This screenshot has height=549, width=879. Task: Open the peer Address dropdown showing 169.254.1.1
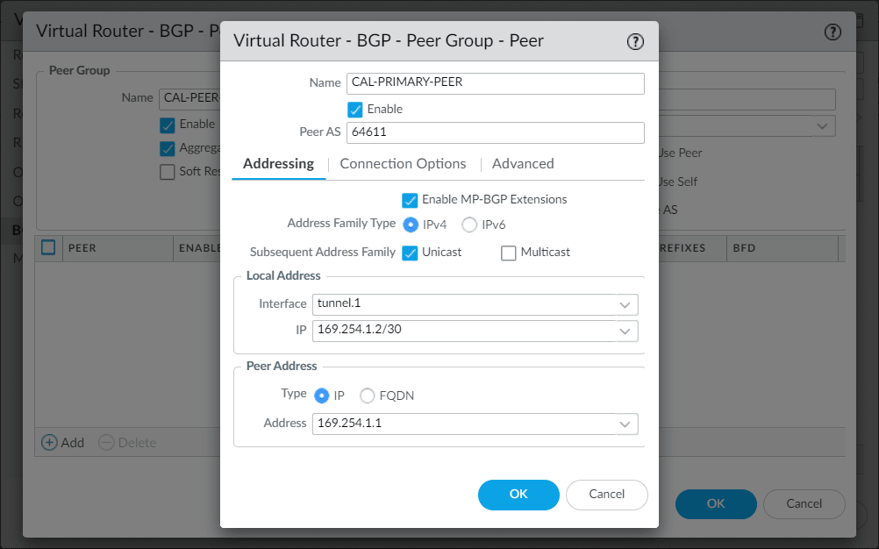(x=624, y=423)
